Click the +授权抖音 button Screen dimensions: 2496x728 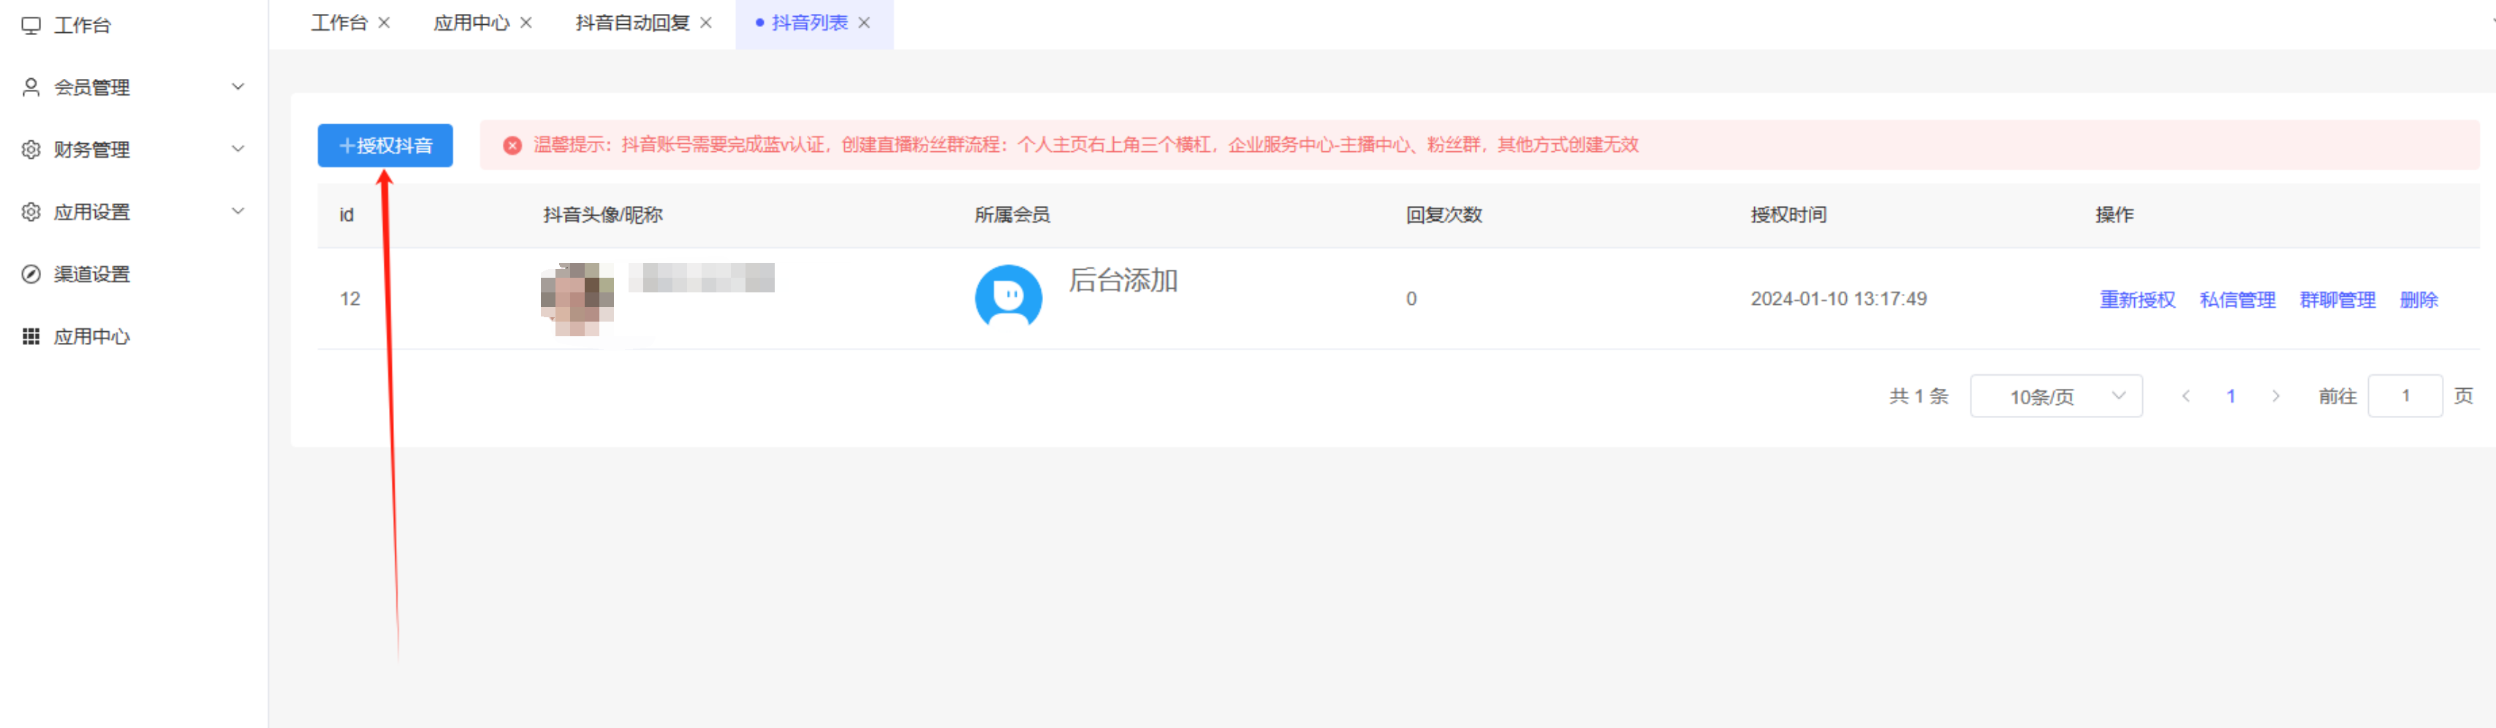386,145
